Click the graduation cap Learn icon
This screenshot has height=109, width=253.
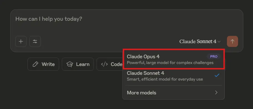tap(70, 64)
